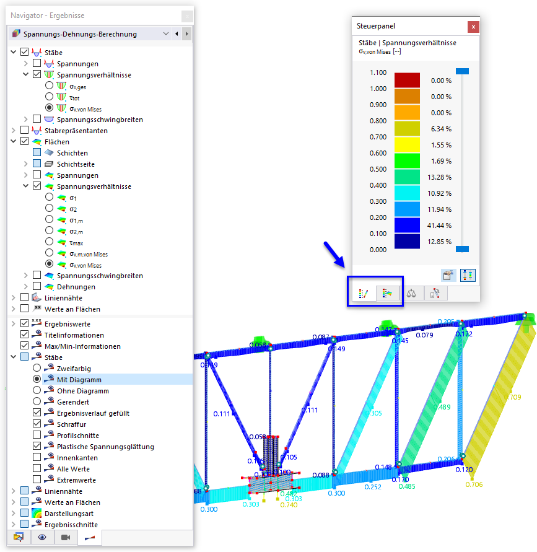Switch to navigator display (eye) tab
The height and width of the screenshot is (552, 537).
click(x=42, y=537)
